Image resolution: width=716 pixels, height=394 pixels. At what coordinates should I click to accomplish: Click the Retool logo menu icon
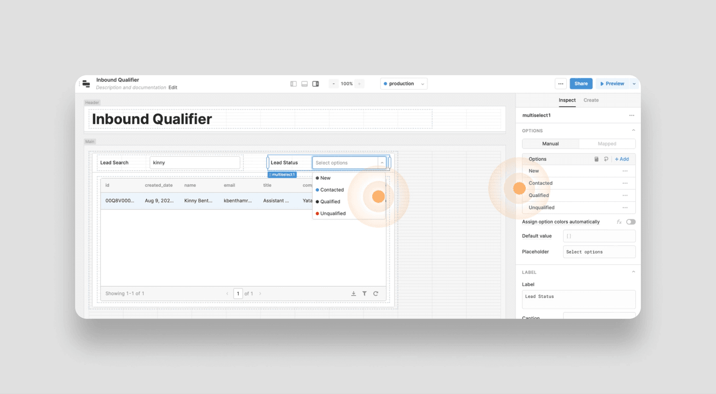[x=86, y=84]
